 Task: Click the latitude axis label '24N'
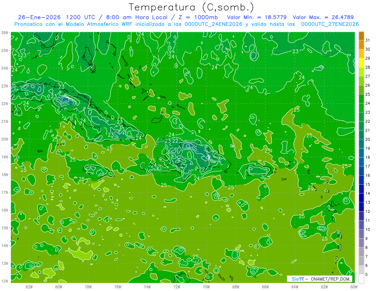(4, 68)
